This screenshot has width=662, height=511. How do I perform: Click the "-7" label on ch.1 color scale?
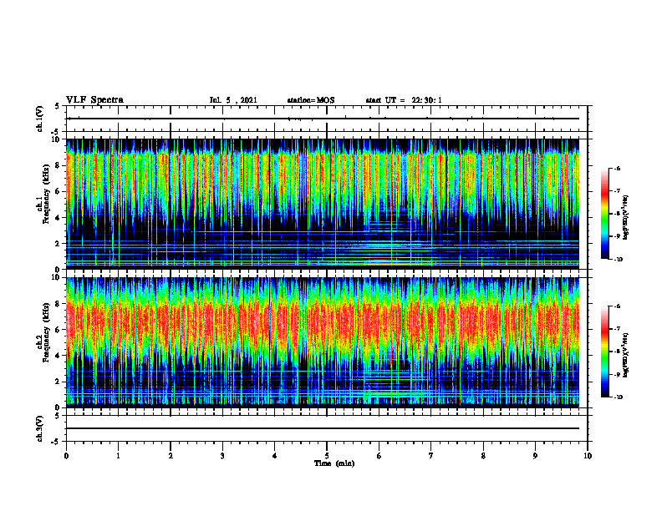click(617, 191)
